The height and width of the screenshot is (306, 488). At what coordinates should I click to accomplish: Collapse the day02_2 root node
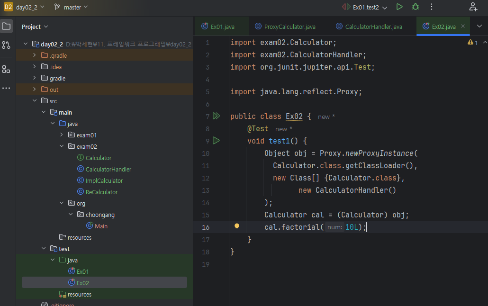[x=26, y=44]
